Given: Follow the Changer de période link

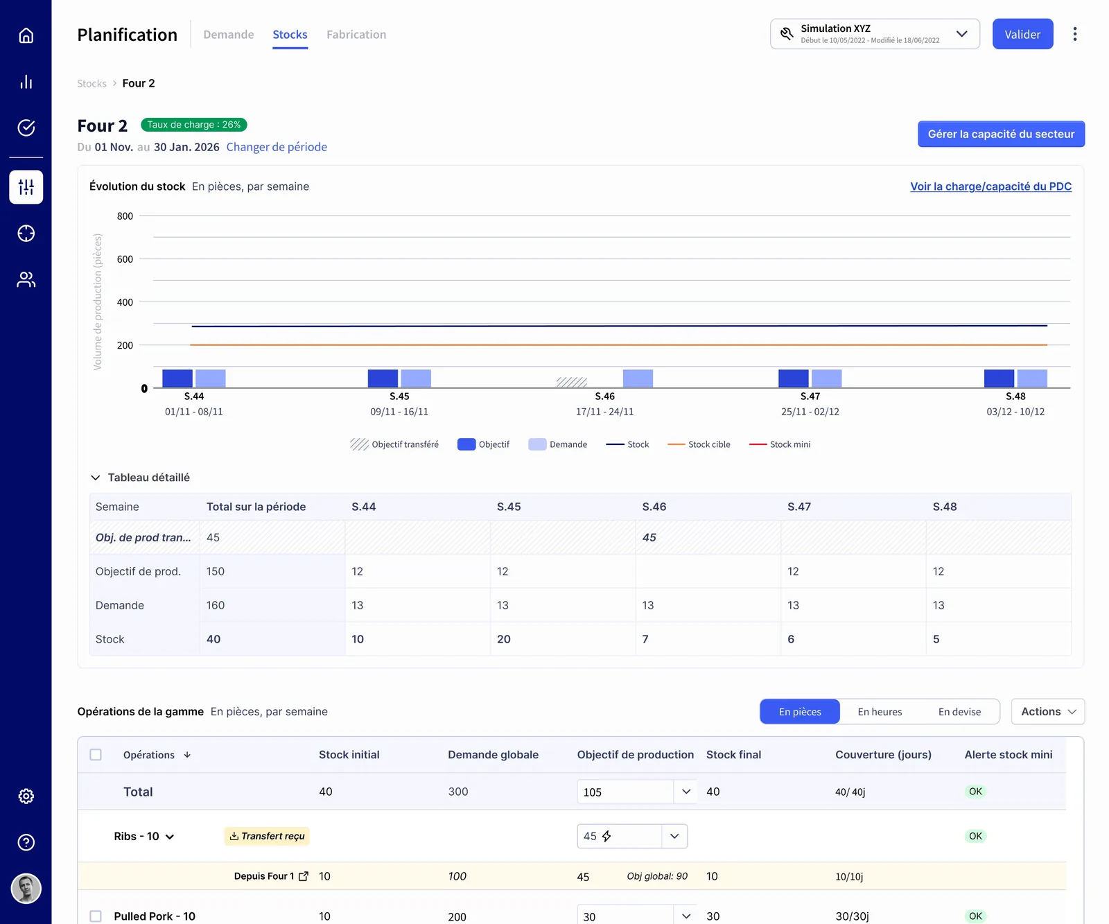Looking at the screenshot, I should (277, 147).
